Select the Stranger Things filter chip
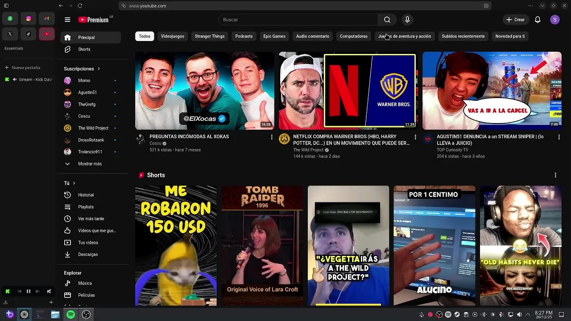This screenshot has height=321, width=571. coord(210,36)
